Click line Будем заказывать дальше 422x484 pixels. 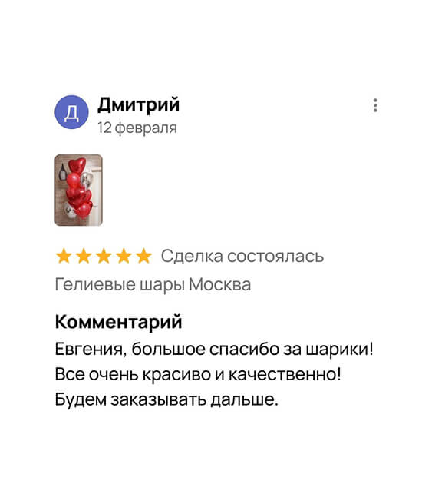pos(166,399)
